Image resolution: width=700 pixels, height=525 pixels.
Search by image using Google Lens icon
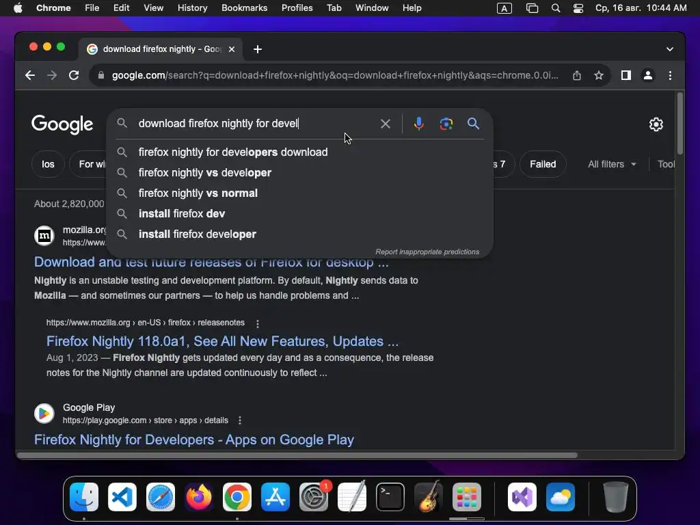click(x=446, y=124)
